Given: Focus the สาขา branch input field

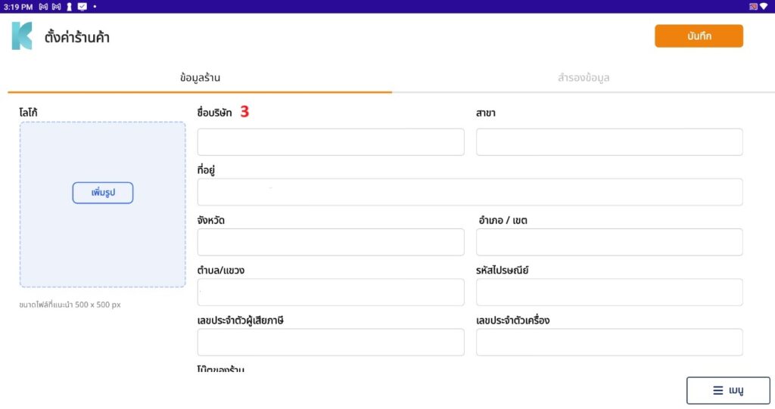Looking at the screenshot, I should tap(609, 142).
